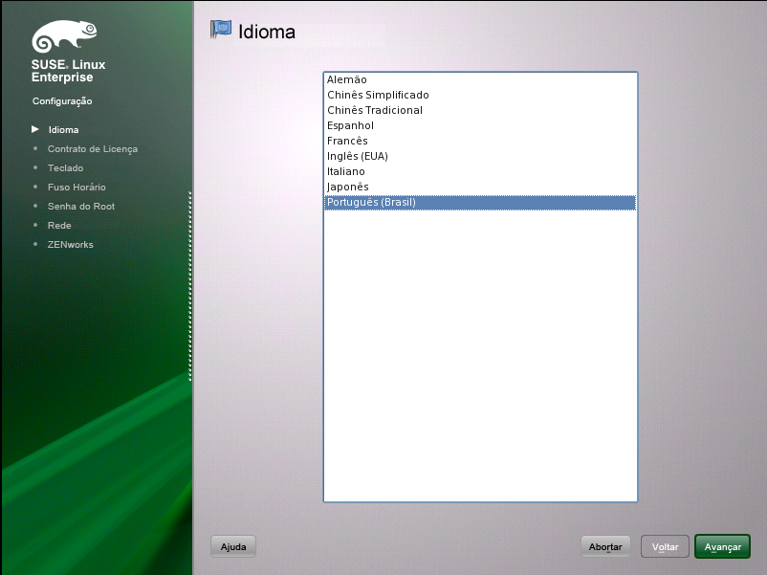Image resolution: width=767 pixels, height=575 pixels.
Task: Click the Configuração heading in sidebar
Action: point(62,100)
